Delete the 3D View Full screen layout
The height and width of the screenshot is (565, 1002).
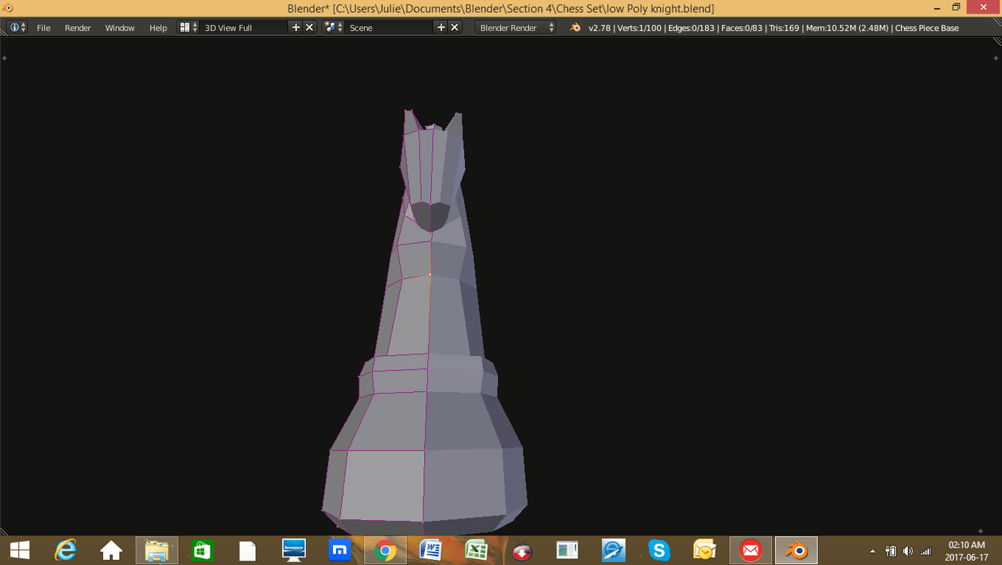[310, 27]
